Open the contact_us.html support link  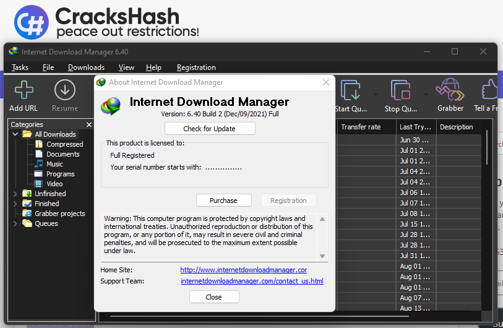tap(252, 281)
